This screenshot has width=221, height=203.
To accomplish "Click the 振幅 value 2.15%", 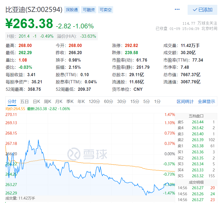I will [75, 67].
